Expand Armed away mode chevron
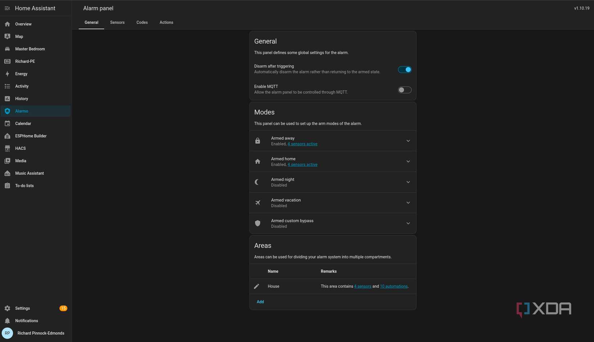Screen dimensions: 594x342 point(408,141)
